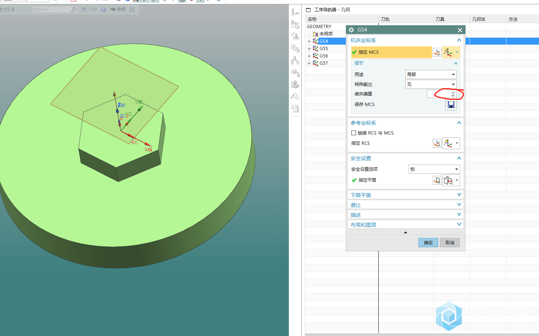Viewport: 539px width, 336px height.
Task: Click the plane type icon beside 指定平面
Action: pyautogui.click(x=448, y=180)
